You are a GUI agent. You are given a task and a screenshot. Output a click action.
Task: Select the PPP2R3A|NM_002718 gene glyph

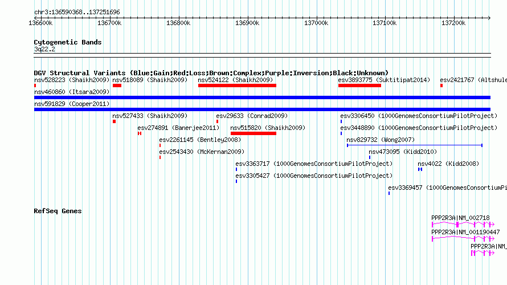point(463,224)
